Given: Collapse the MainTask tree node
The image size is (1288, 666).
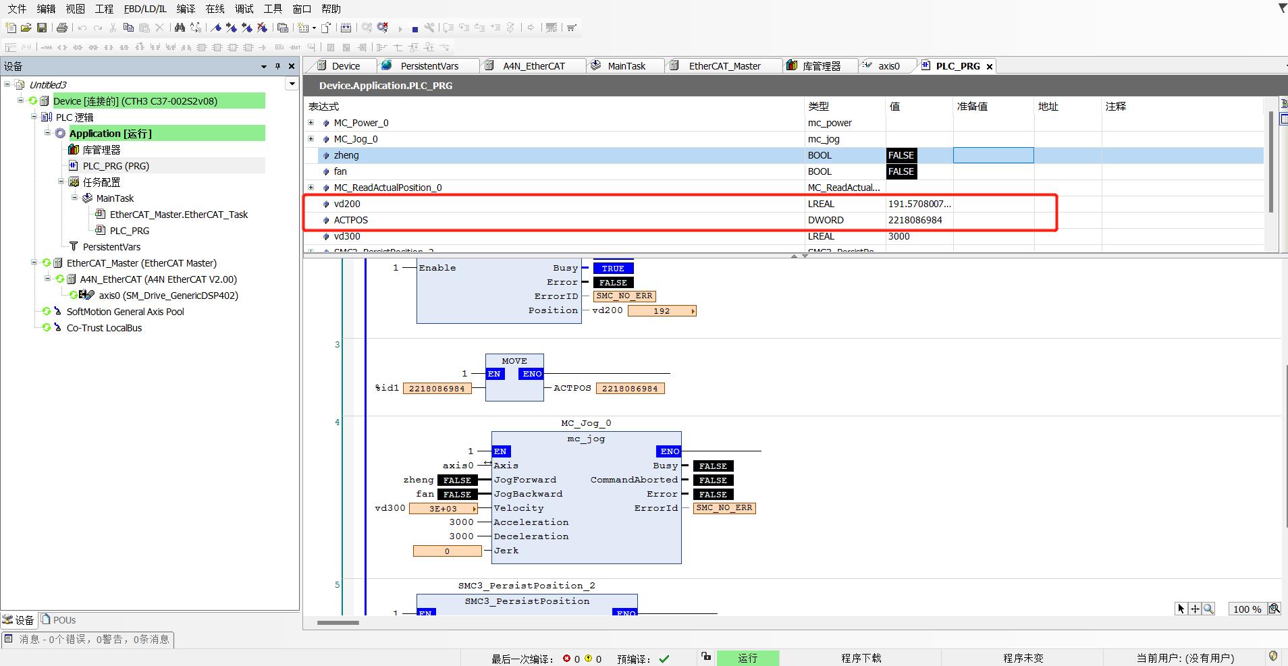Looking at the screenshot, I should (75, 198).
